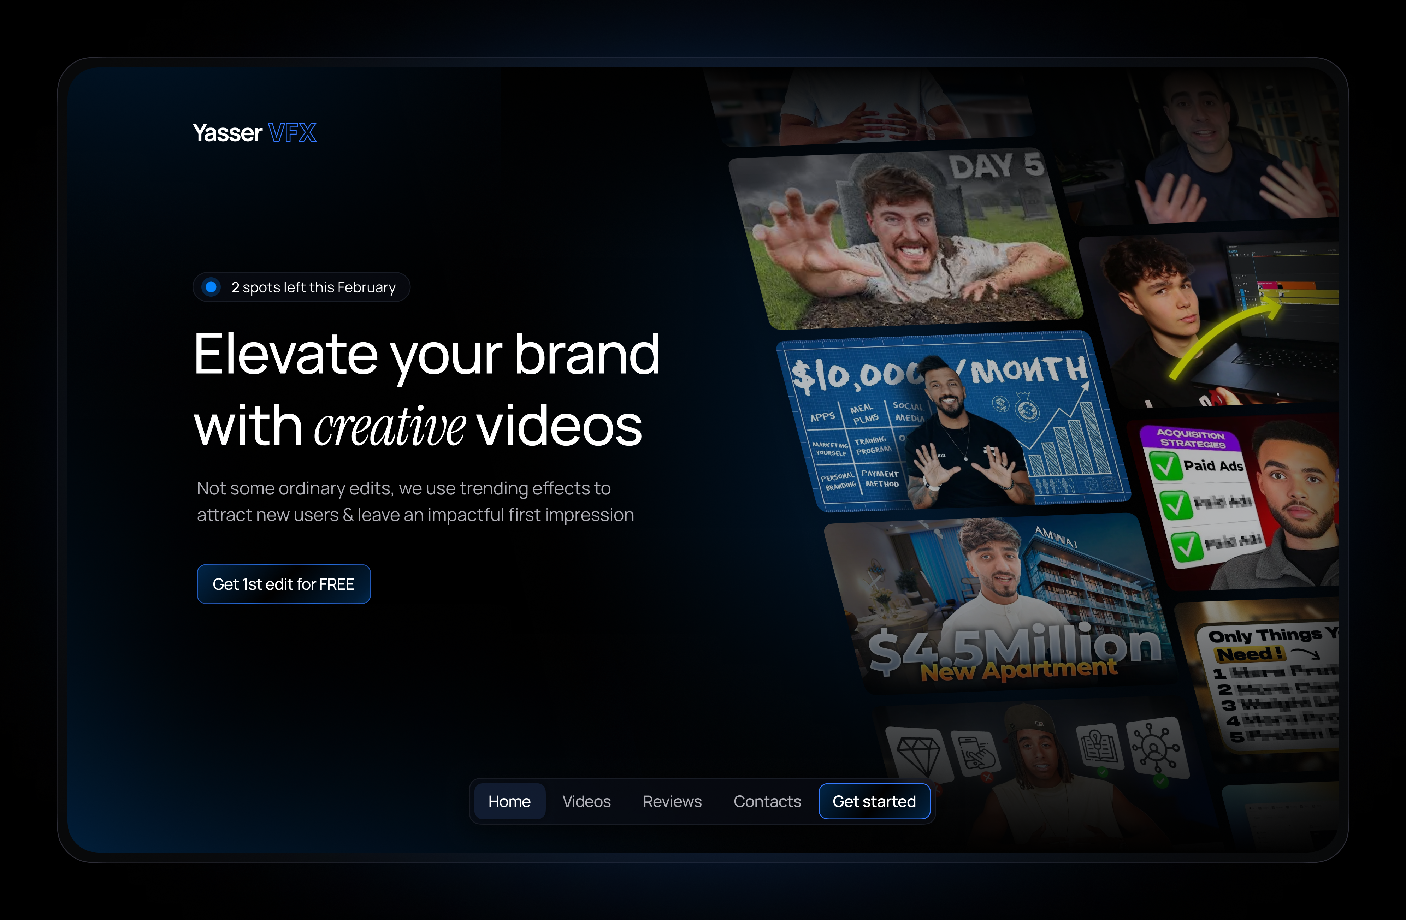Click Get 1st edit for FREE
This screenshot has height=920, width=1406.
pyautogui.click(x=284, y=584)
